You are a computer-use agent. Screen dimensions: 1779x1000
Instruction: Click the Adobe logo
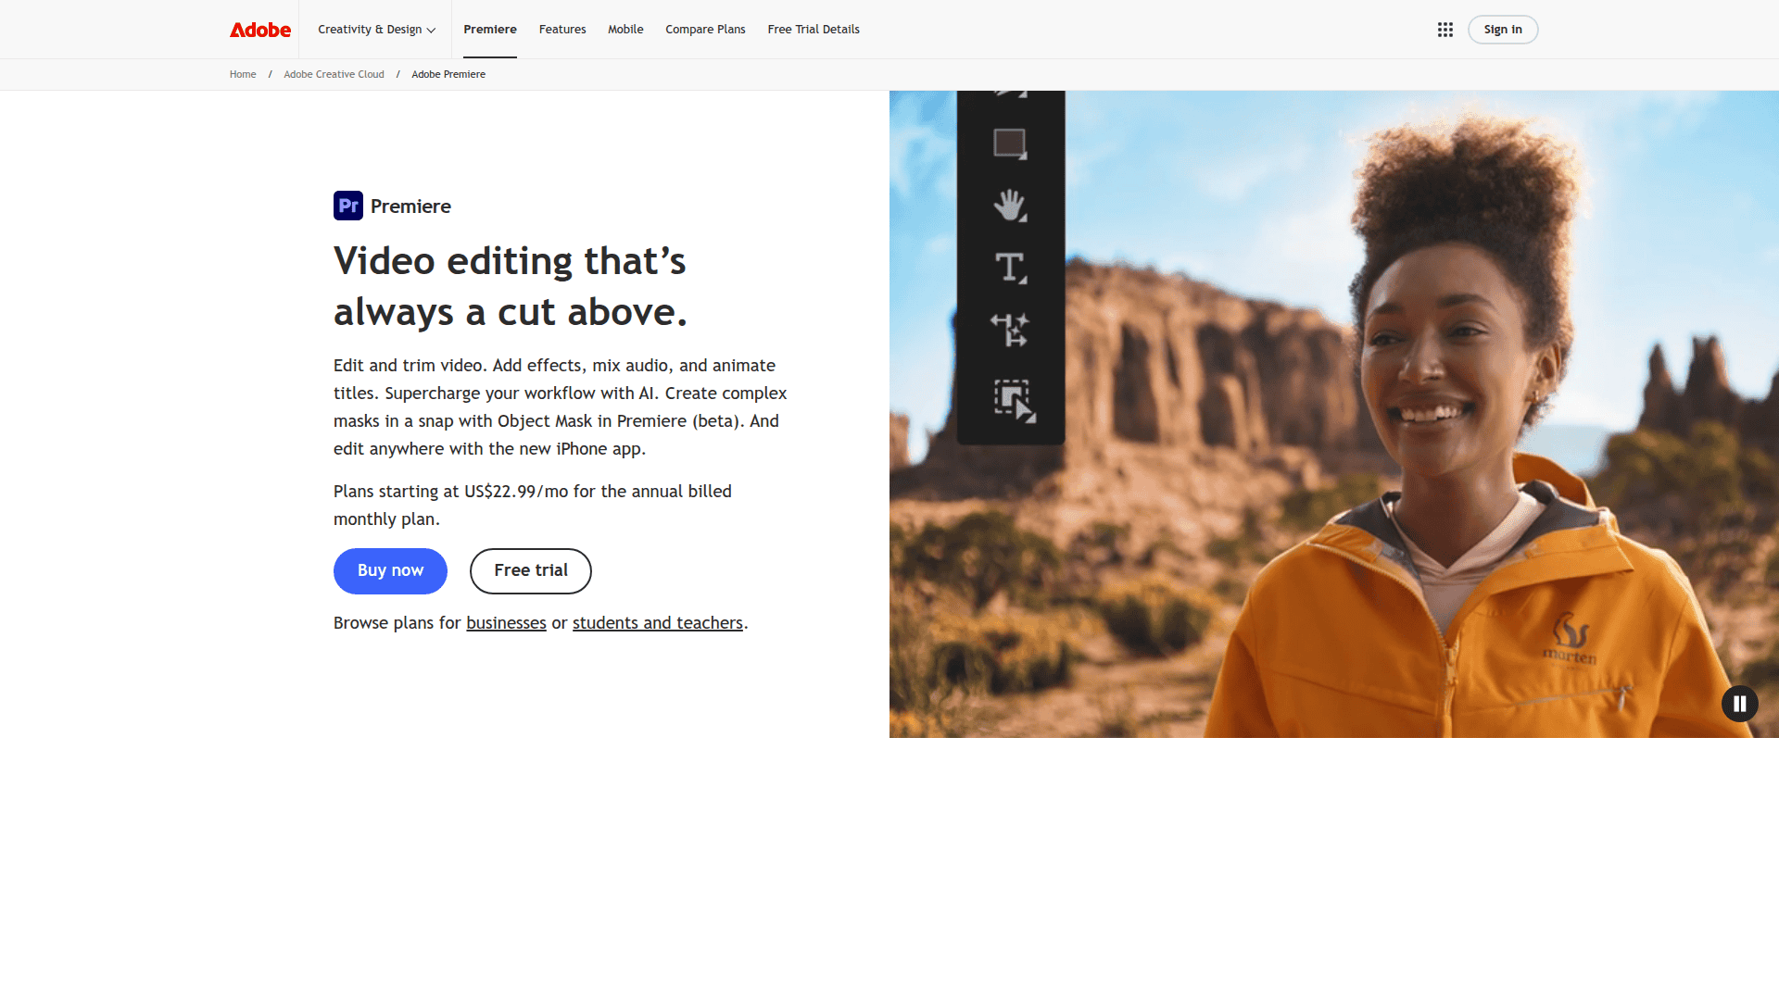coord(260,30)
